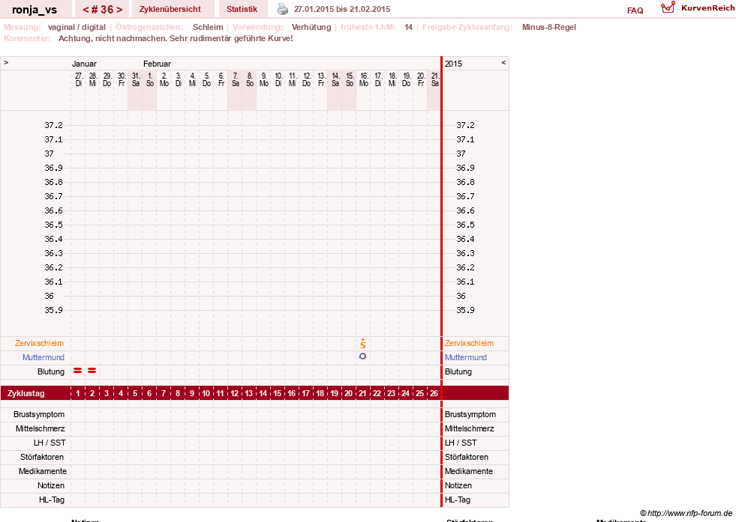The width and height of the screenshot is (736, 522).
Task: Click the left Störfaktoren row label
Action: click(42, 457)
